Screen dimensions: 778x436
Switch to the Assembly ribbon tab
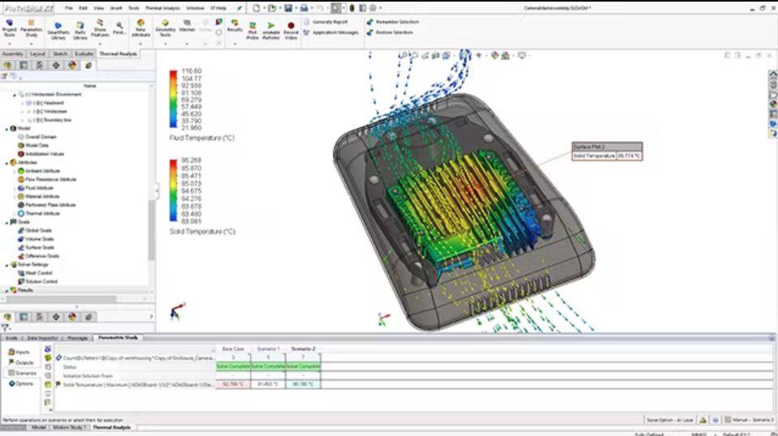pyautogui.click(x=12, y=53)
